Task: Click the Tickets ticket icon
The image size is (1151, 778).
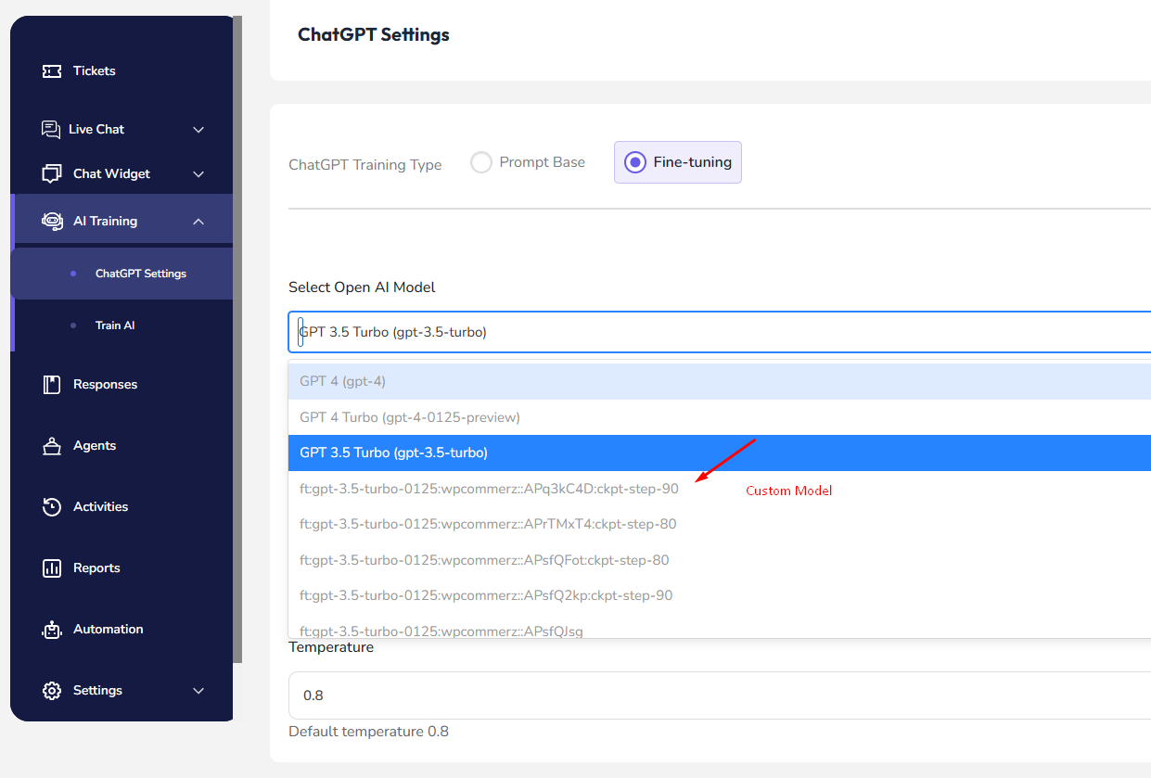Action: pyautogui.click(x=52, y=71)
